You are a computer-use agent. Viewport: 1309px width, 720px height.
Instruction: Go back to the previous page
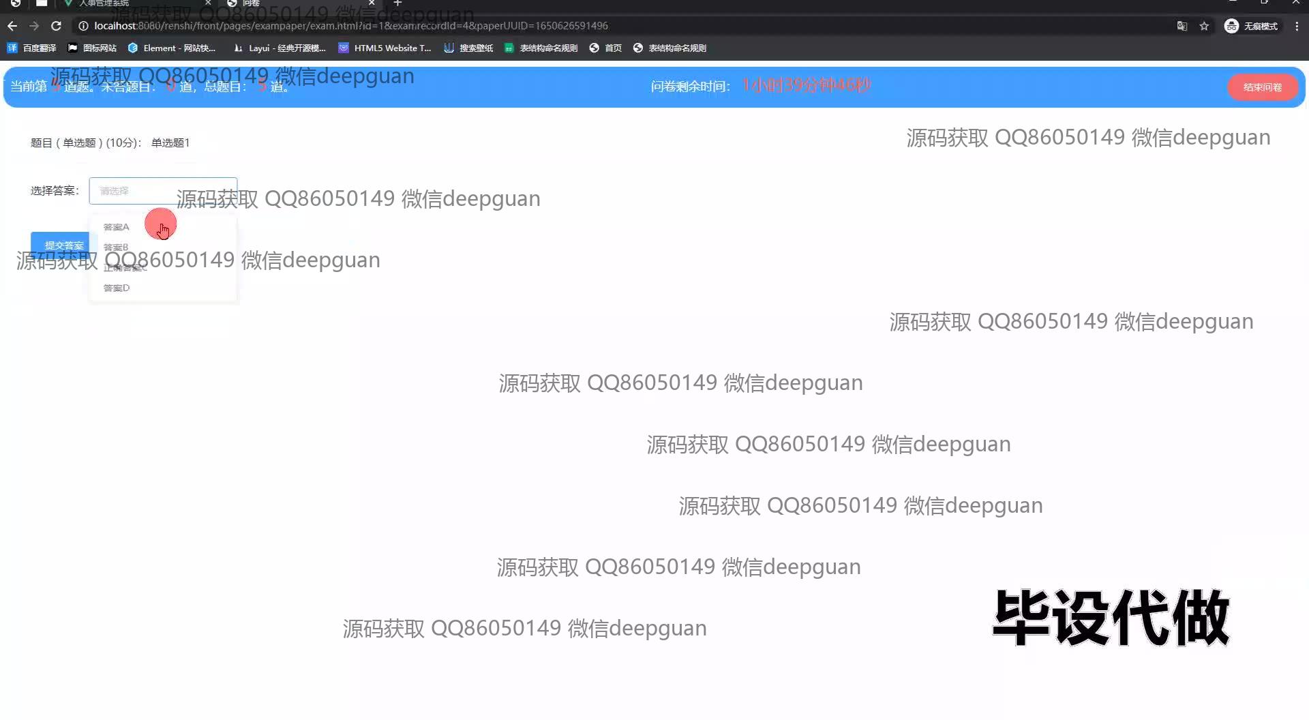click(x=12, y=26)
